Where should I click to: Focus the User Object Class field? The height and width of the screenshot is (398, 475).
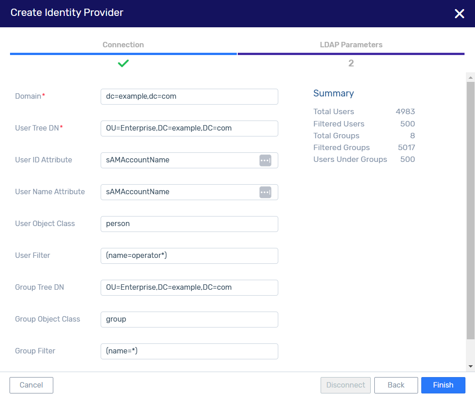(189, 224)
